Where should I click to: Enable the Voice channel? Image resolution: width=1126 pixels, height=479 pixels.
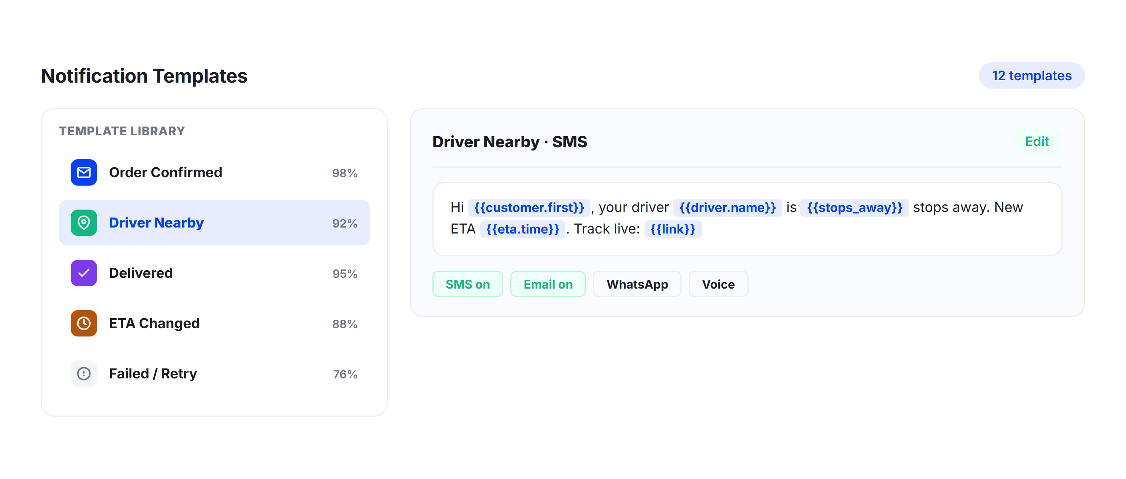click(718, 284)
